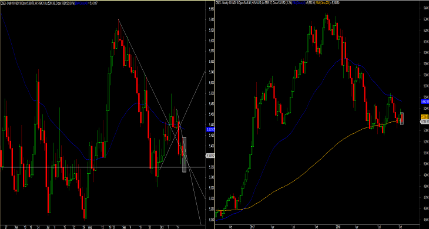Click the blue EMA price tag on weekly chart axis
Image resolution: width=429 pixels, height=229 pixels.
click(424, 102)
